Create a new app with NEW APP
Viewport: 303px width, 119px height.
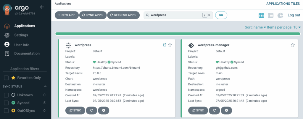[x=67, y=15]
